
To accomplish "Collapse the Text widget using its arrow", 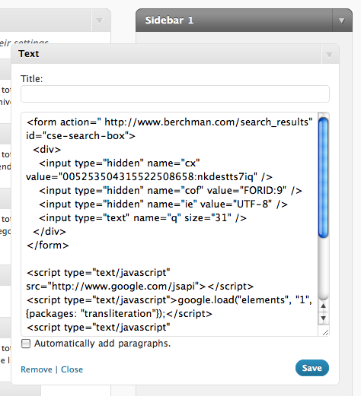I will (x=329, y=55).
